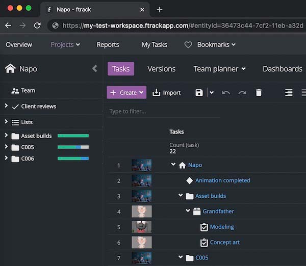Click the row density icon in toolbar
The width and height of the screenshot is (306, 266).
coord(289,93)
